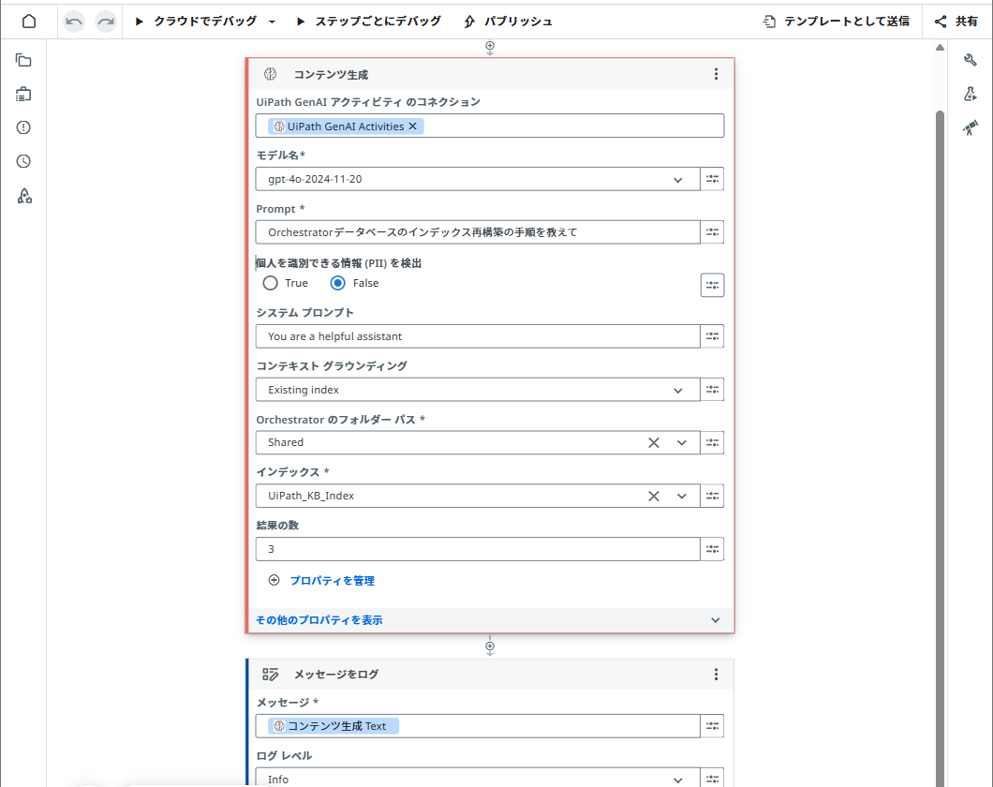Remove the UiPath GenAI Activities connection
Image resolution: width=993 pixels, height=787 pixels.
coord(413,126)
